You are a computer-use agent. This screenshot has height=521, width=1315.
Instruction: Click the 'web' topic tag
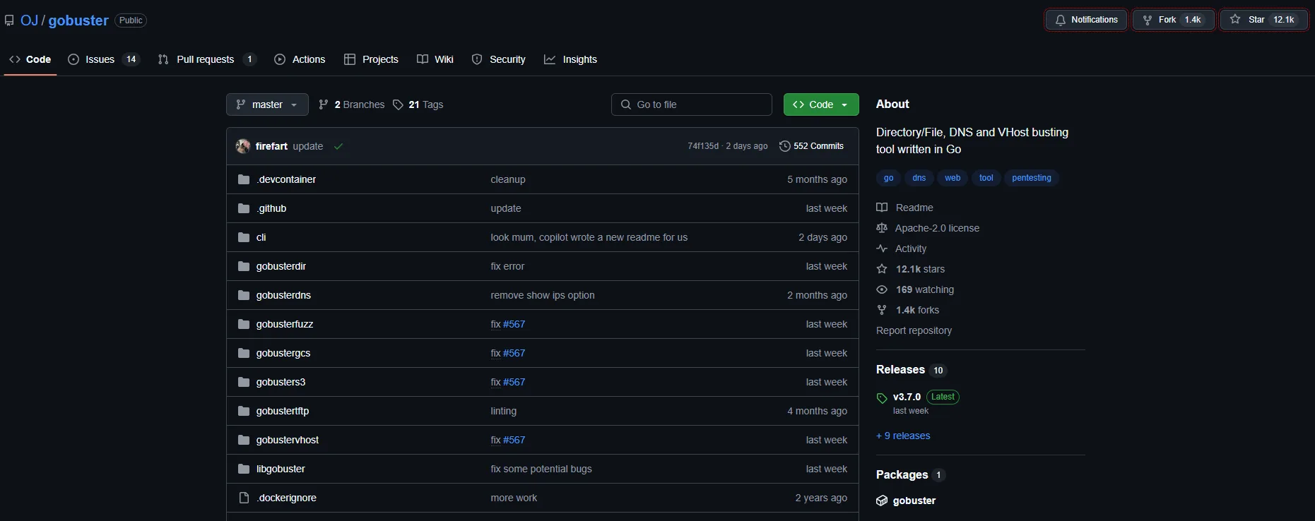[953, 178]
